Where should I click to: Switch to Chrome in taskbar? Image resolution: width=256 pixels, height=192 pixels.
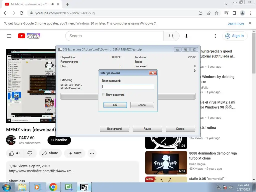pyautogui.click(x=53, y=187)
